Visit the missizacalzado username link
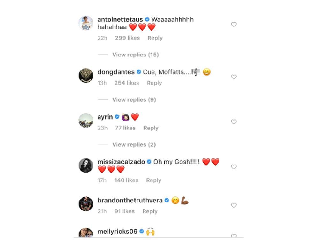Image resolution: width=319 pixels, height=250 pixels. [121, 162]
